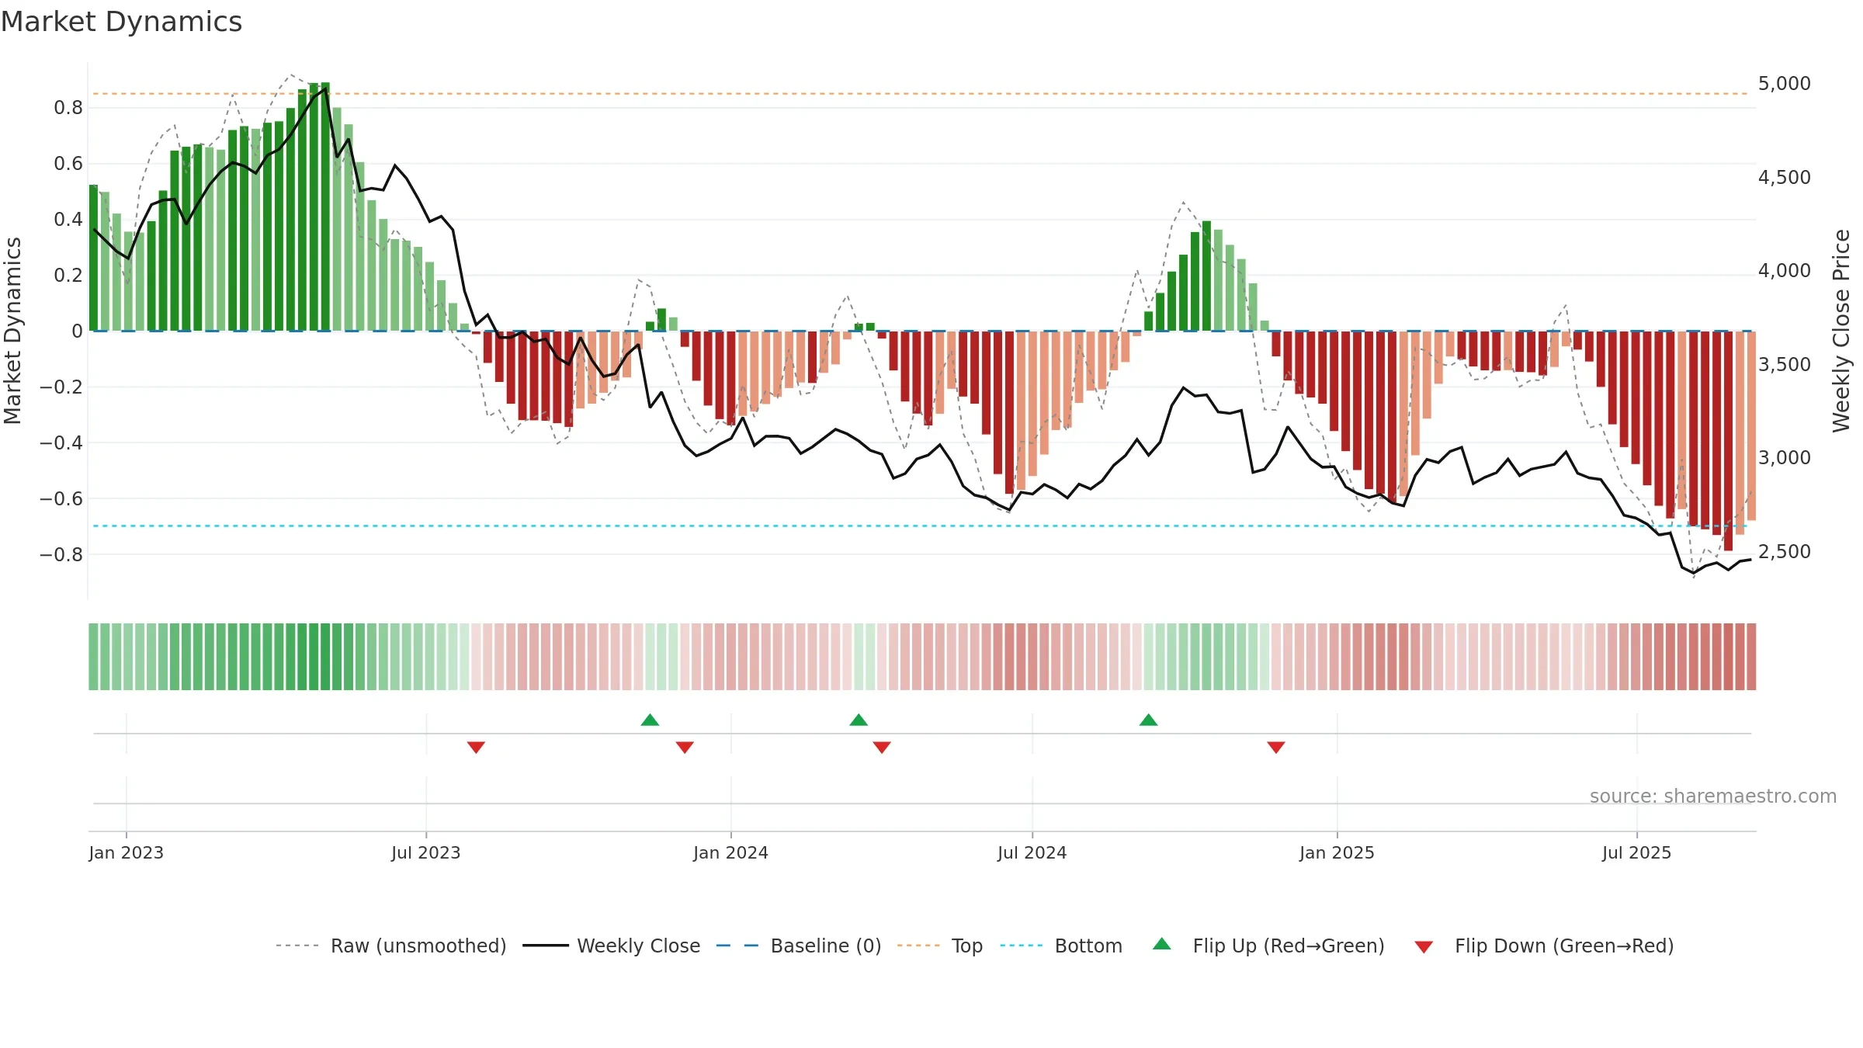Toggle the Baseline (0) legend entry
This screenshot has width=1863, height=1048.
coord(799,946)
